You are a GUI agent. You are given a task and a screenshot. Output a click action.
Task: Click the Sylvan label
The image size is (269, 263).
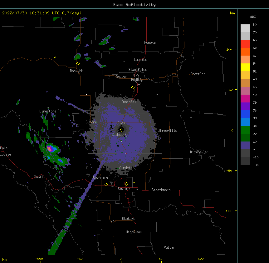pos(122,77)
